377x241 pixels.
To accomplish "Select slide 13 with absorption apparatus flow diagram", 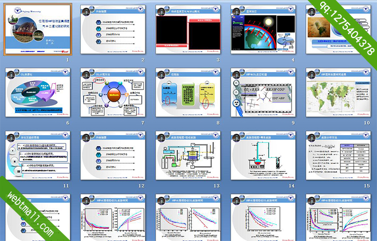I will pos(188,155).
